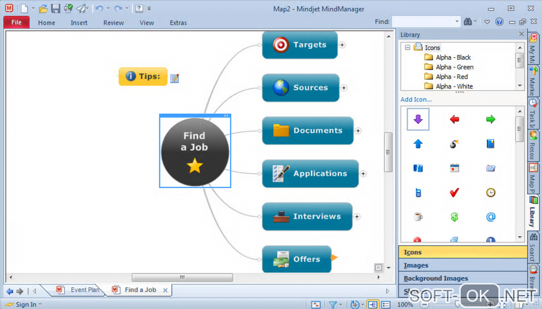Select the Offers topic

pyautogui.click(x=297, y=259)
